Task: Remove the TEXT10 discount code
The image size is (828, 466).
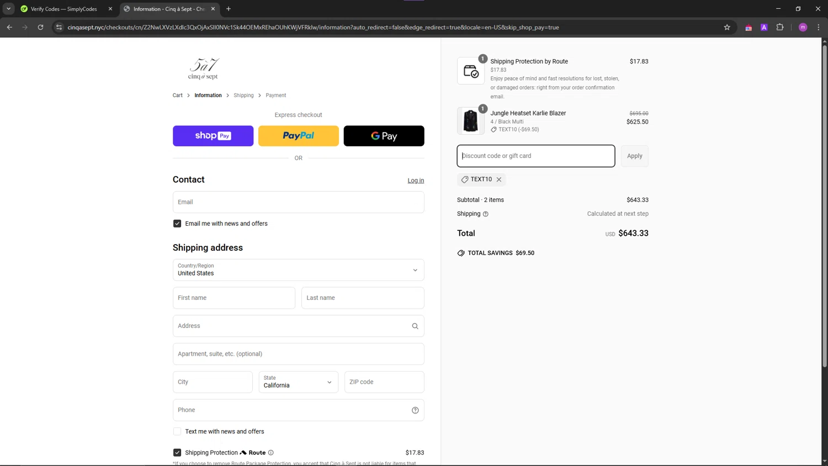Action: pyautogui.click(x=499, y=179)
